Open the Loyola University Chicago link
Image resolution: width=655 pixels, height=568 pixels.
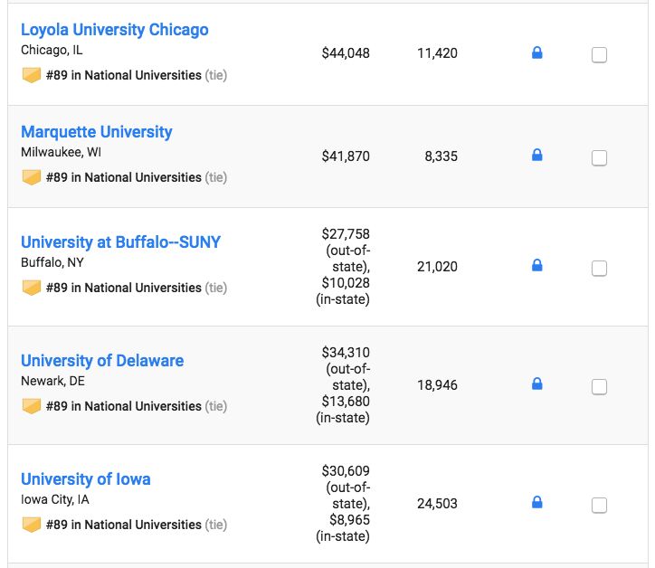(x=115, y=30)
